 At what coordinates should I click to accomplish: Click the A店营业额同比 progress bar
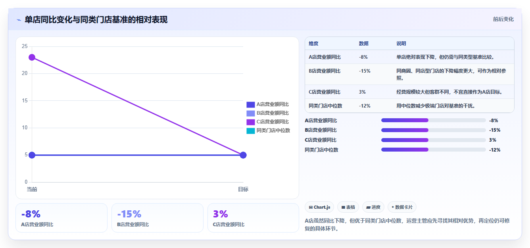433,120
